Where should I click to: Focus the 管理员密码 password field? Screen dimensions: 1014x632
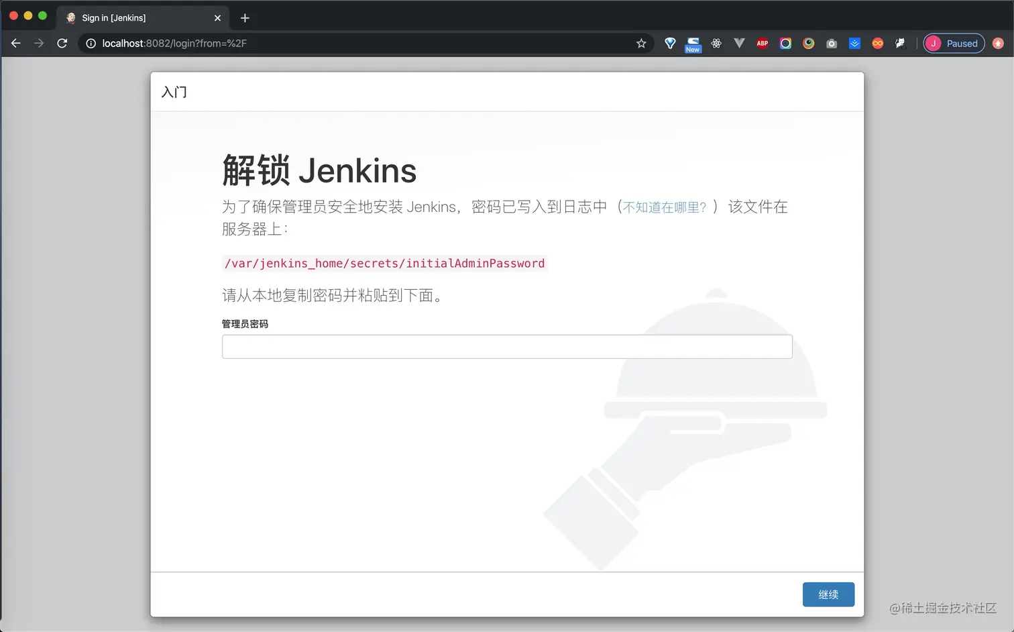[x=507, y=347]
